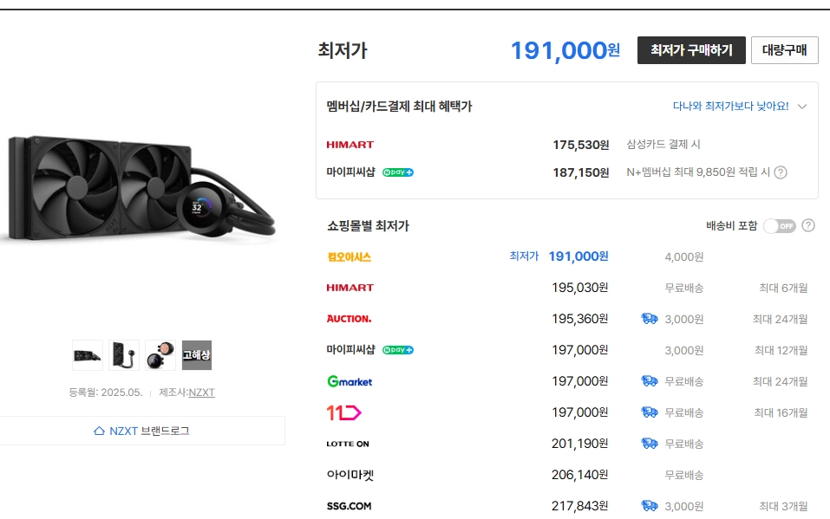
Task: Select the third thumbnail showing pump head
Action: pos(160,355)
